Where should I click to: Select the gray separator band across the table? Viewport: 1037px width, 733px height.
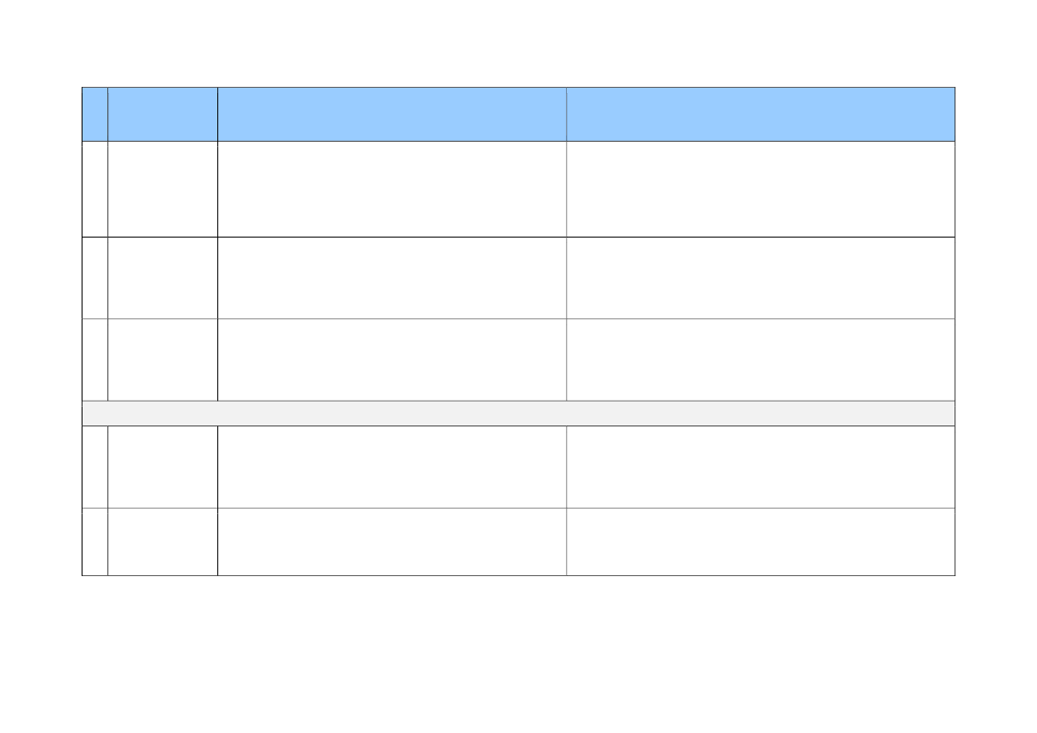[518, 413]
